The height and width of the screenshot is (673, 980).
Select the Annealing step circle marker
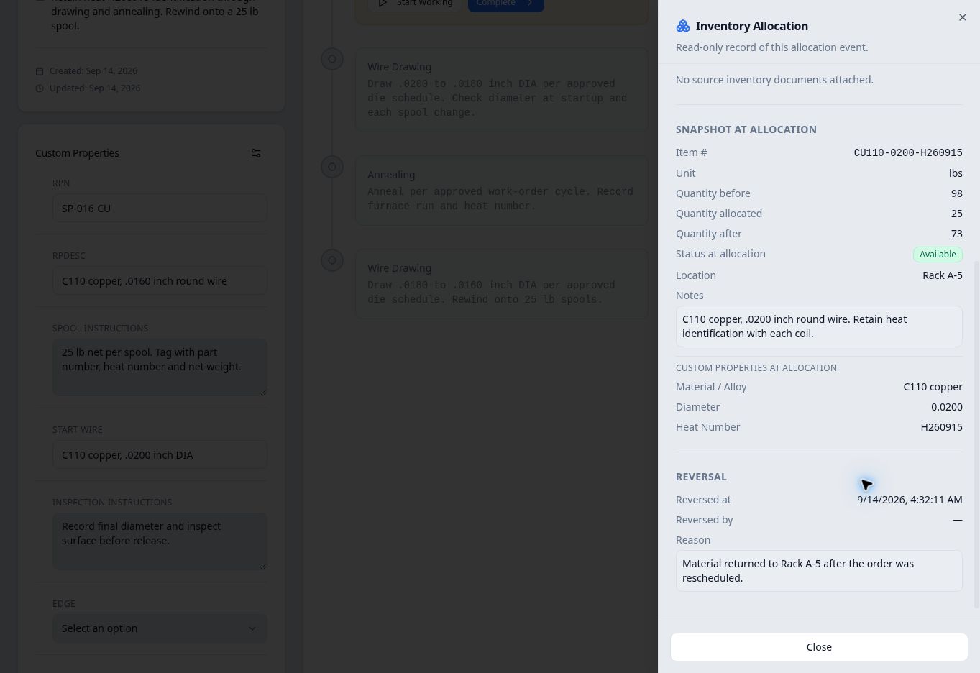[x=332, y=167]
